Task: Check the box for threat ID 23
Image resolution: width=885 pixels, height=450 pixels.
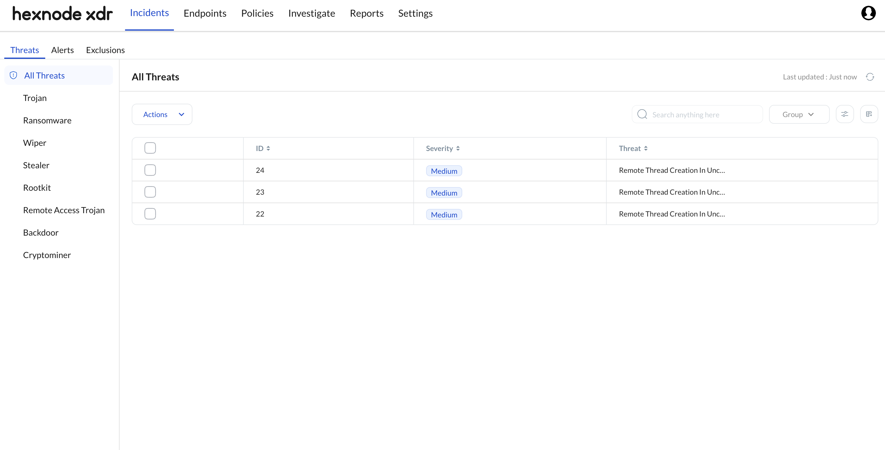Action: click(150, 192)
